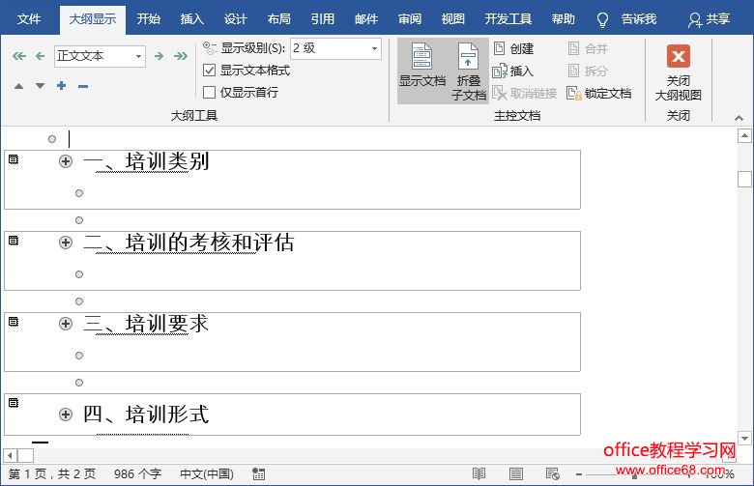
Task: Click heading text 一、培训类别
Action: [146, 161]
